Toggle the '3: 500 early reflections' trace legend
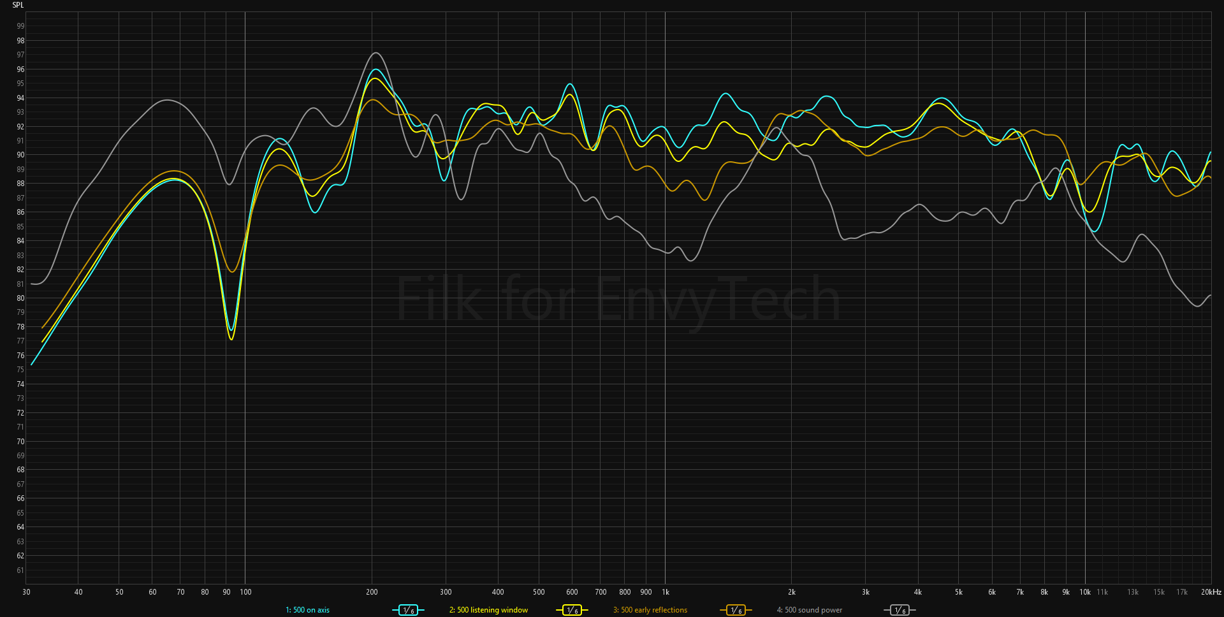 650,610
